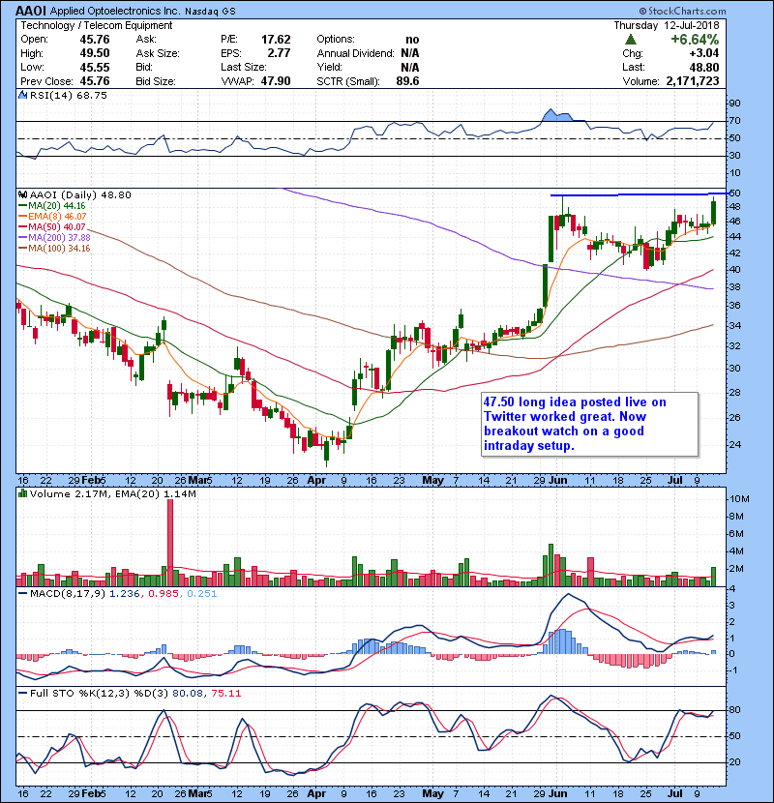Select the Chg value +3.04
Image resolution: width=774 pixels, height=803 pixels.
point(703,53)
